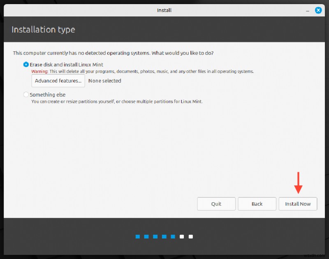329x259 pixels.
Task: Click the None selected label
Action: click(105, 81)
